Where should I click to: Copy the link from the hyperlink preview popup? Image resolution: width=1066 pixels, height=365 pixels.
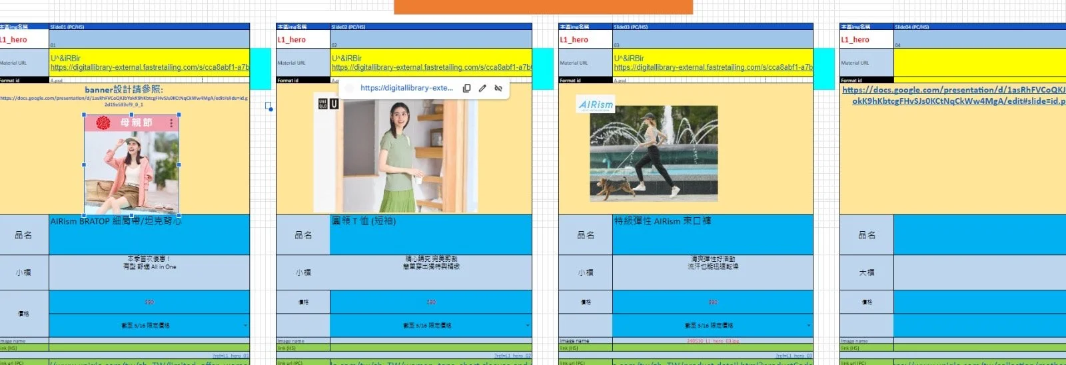(467, 88)
